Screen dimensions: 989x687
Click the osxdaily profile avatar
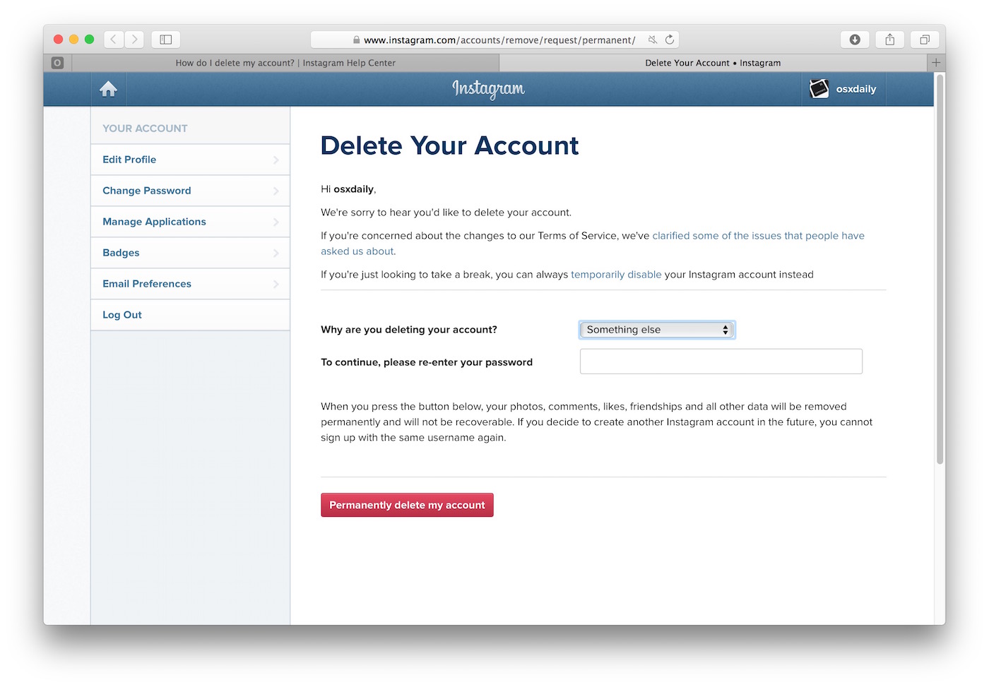pyautogui.click(x=819, y=89)
